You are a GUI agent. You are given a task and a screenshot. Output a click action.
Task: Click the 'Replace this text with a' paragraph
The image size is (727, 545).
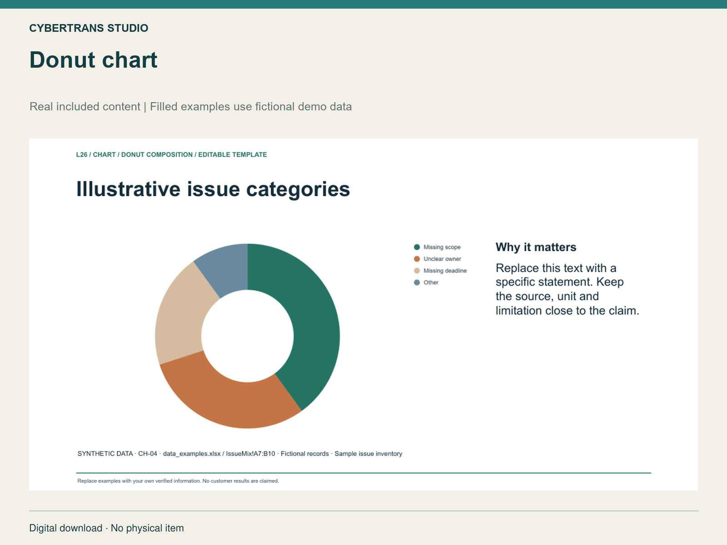(568, 289)
